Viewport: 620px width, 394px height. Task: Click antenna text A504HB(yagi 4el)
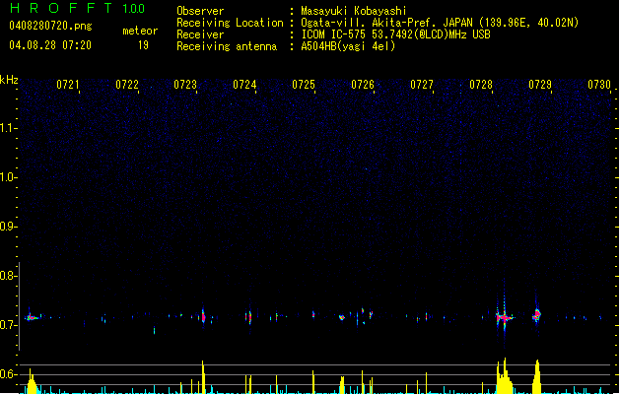click(x=348, y=46)
